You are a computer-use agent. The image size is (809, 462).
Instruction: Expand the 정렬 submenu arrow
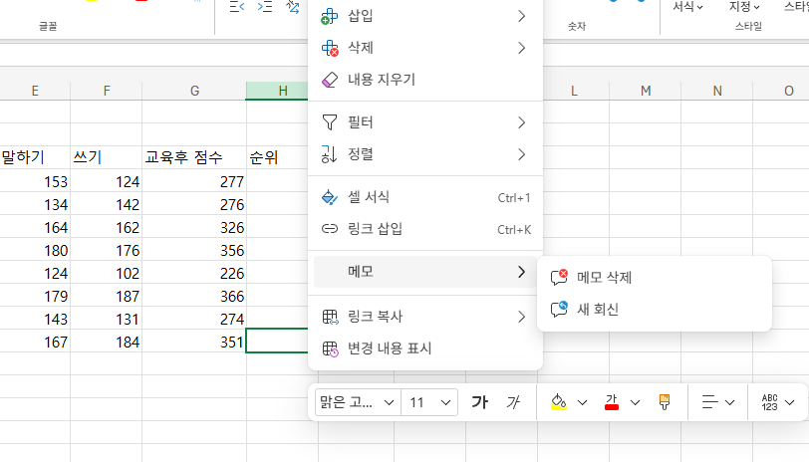click(522, 154)
